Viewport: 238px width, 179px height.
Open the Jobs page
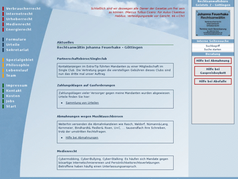[10, 101]
